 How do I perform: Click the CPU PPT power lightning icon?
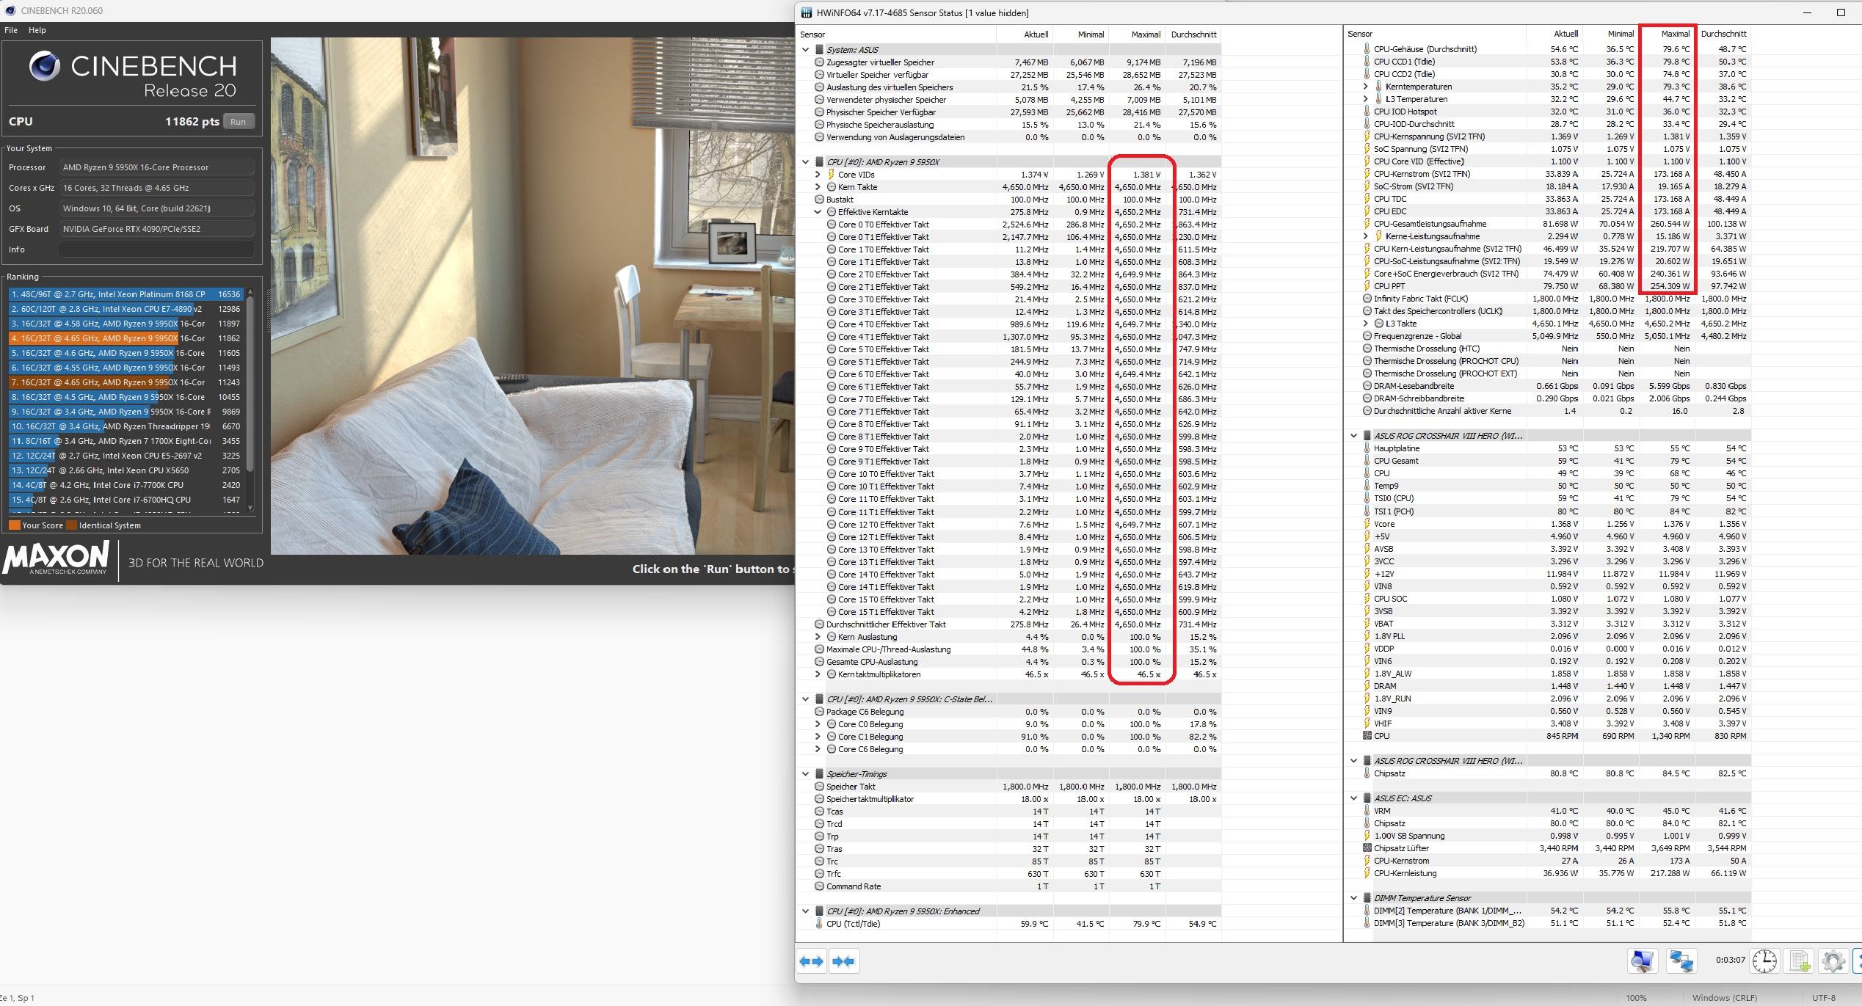coord(1367,286)
